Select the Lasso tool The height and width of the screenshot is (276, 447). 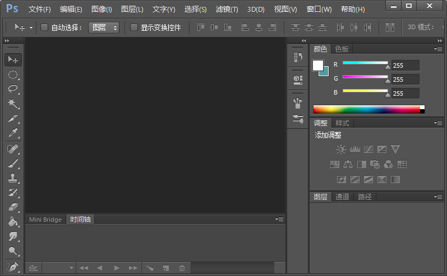click(13, 89)
